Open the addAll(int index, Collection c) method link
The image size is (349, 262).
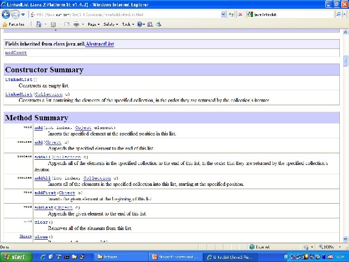pos(43,178)
